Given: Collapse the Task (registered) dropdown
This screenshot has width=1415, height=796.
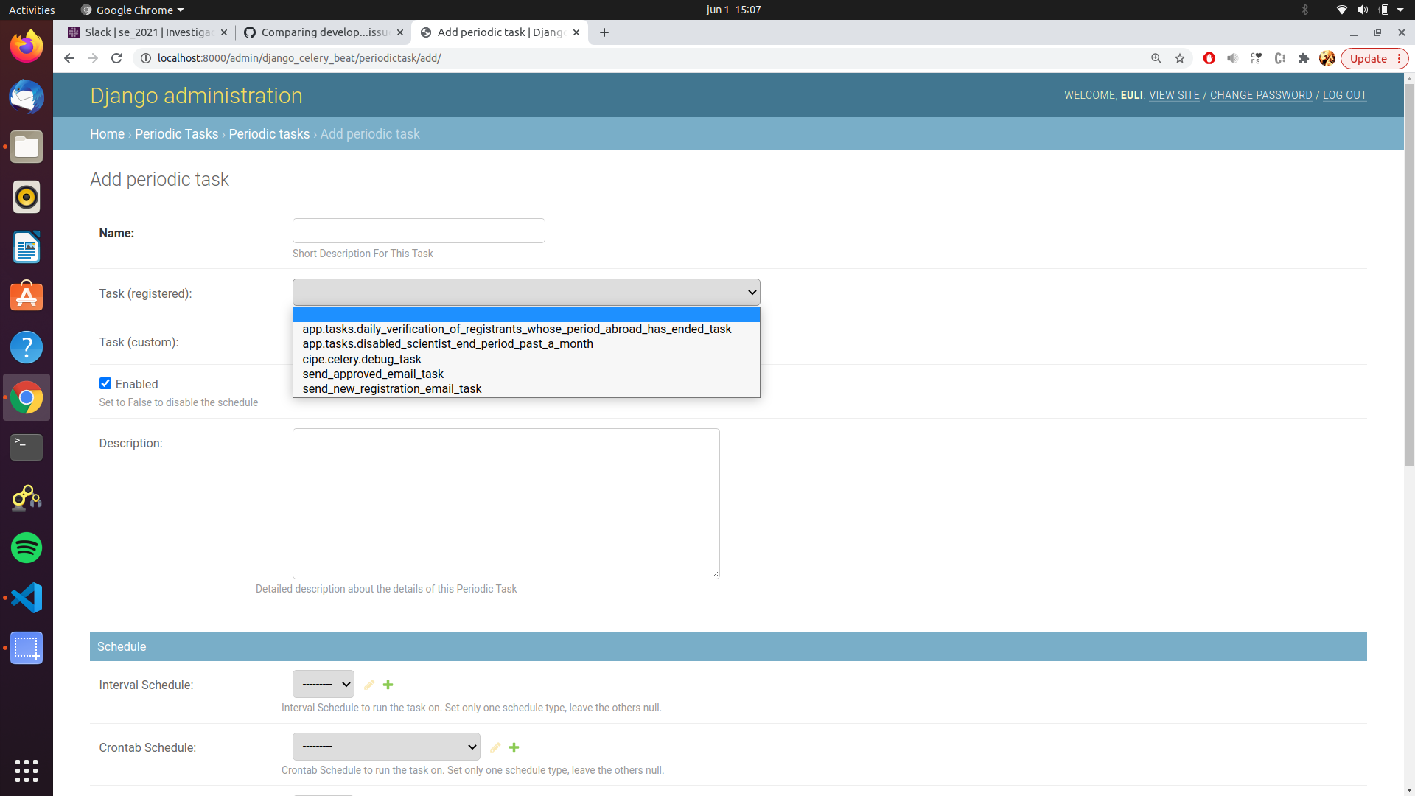Looking at the screenshot, I should [525, 293].
